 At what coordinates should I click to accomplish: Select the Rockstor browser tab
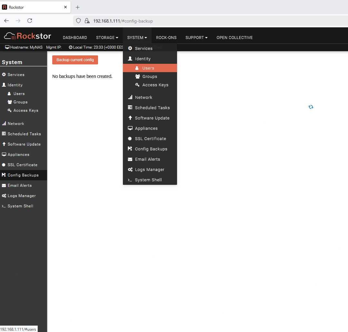pos(35,7)
